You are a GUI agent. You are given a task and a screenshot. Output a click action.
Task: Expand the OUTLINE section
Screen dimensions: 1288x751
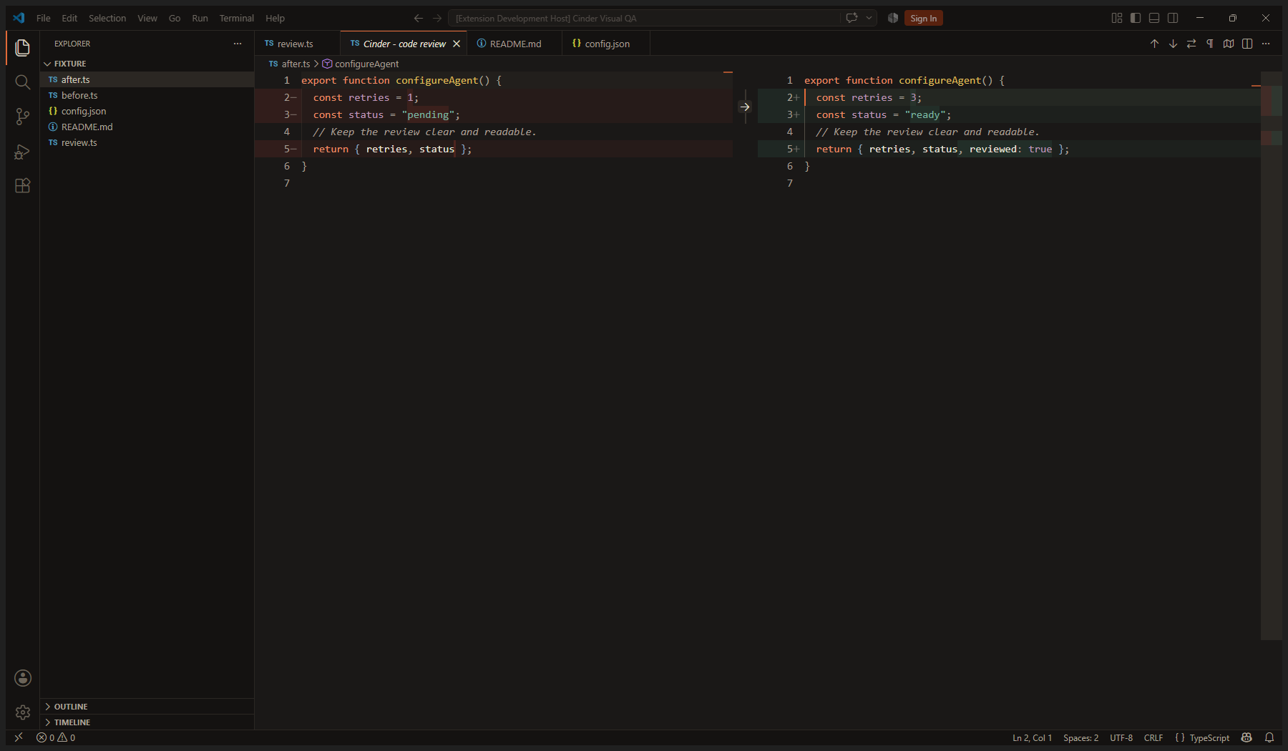coord(147,706)
